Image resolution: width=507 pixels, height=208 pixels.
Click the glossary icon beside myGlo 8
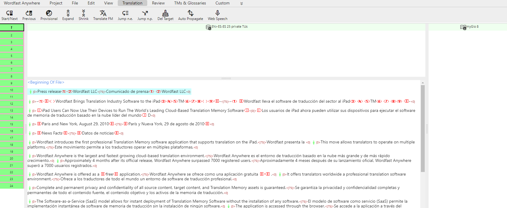coord(463,27)
